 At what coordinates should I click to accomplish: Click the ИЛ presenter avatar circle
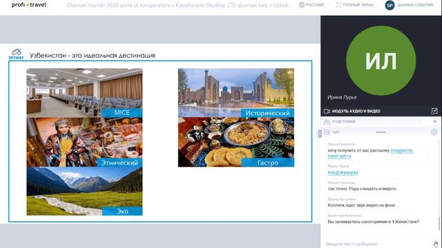[x=381, y=61]
